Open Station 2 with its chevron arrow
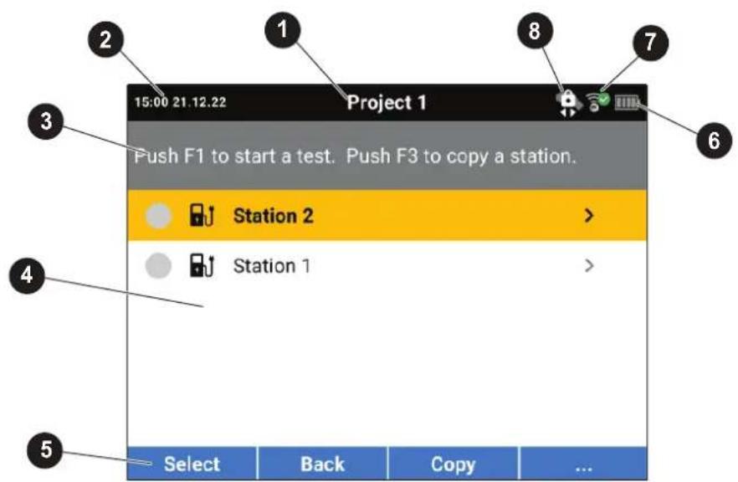Viewport: 738px width, 482px height. click(588, 216)
